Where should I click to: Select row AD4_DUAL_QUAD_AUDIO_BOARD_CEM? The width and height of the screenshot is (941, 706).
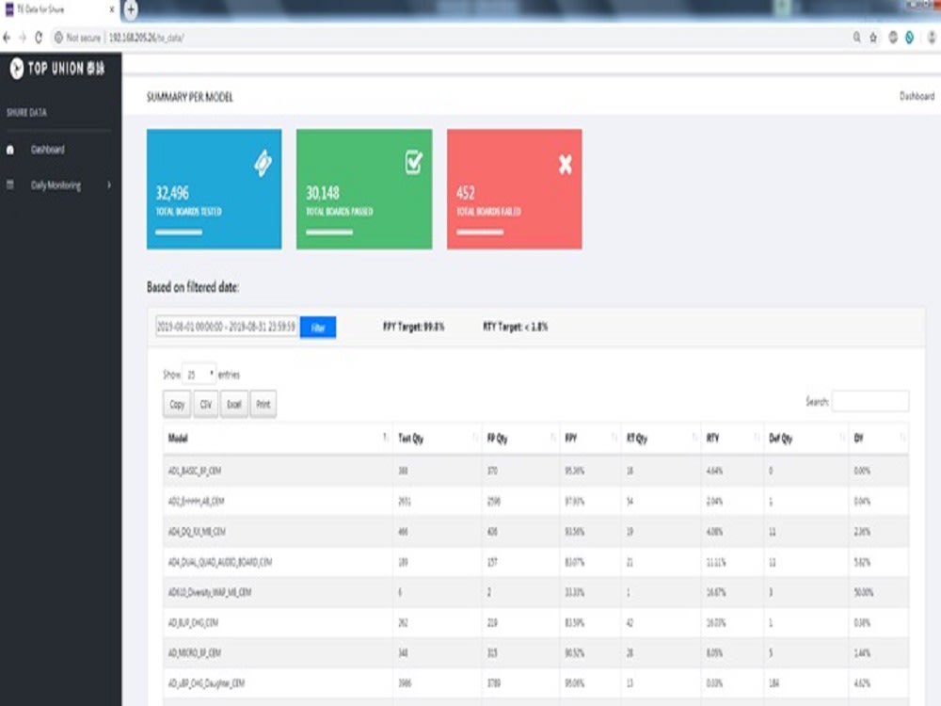(535, 562)
